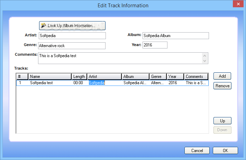Click the Length column header

point(79,77)
